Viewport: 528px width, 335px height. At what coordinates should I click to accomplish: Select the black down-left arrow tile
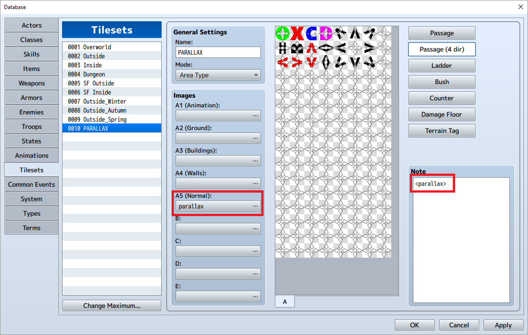[x=341, y=62]
